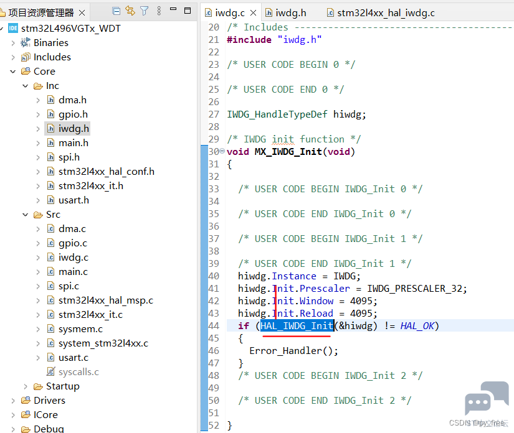Click the spi.c source file icon
The image size is (514, 433).
(50, 286)
